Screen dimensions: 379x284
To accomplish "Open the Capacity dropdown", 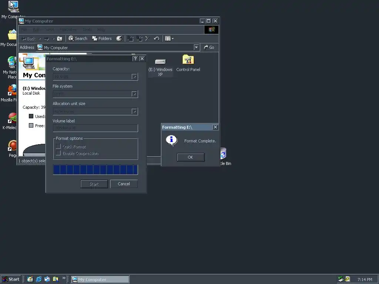I will tap(134, 77).
